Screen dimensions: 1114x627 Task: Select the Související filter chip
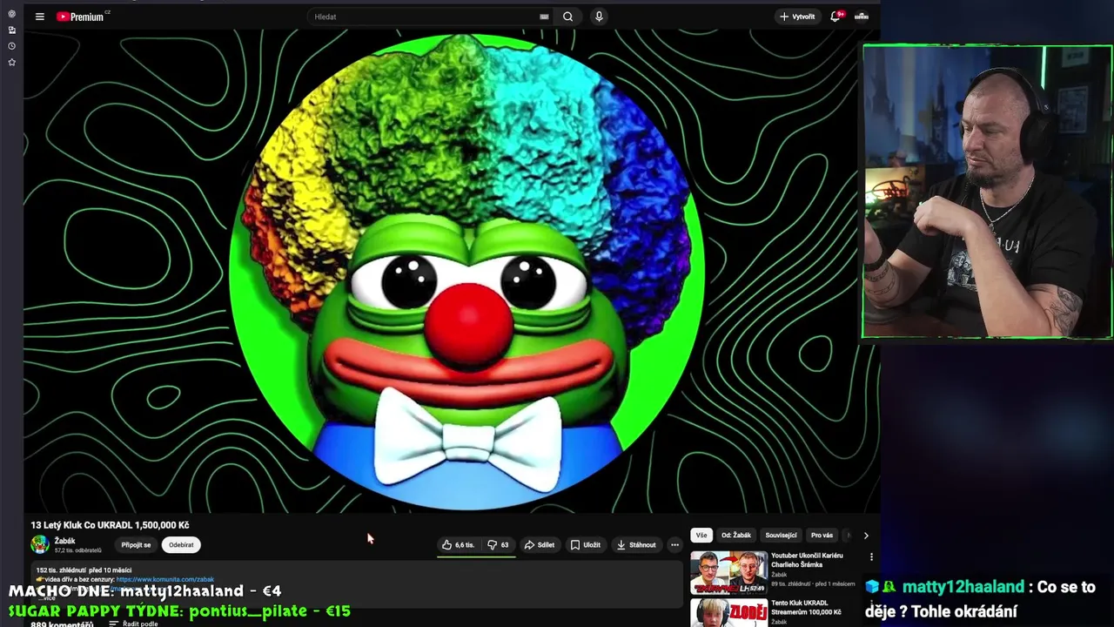781,536
